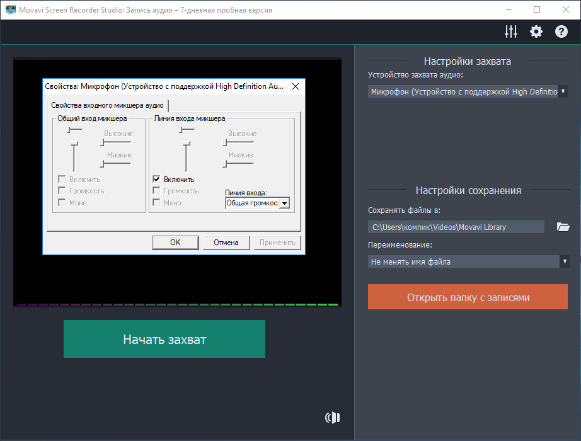Screen dimensions: 581x441
Task: Click 'Начать захват' to start capture
Action: coord(164,339)
